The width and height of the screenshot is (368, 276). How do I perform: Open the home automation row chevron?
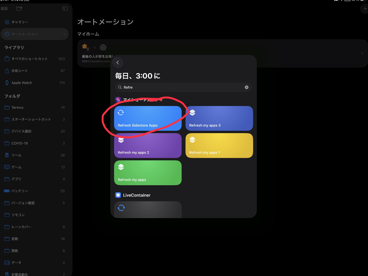pyautogui.click(x=362, y=53)
